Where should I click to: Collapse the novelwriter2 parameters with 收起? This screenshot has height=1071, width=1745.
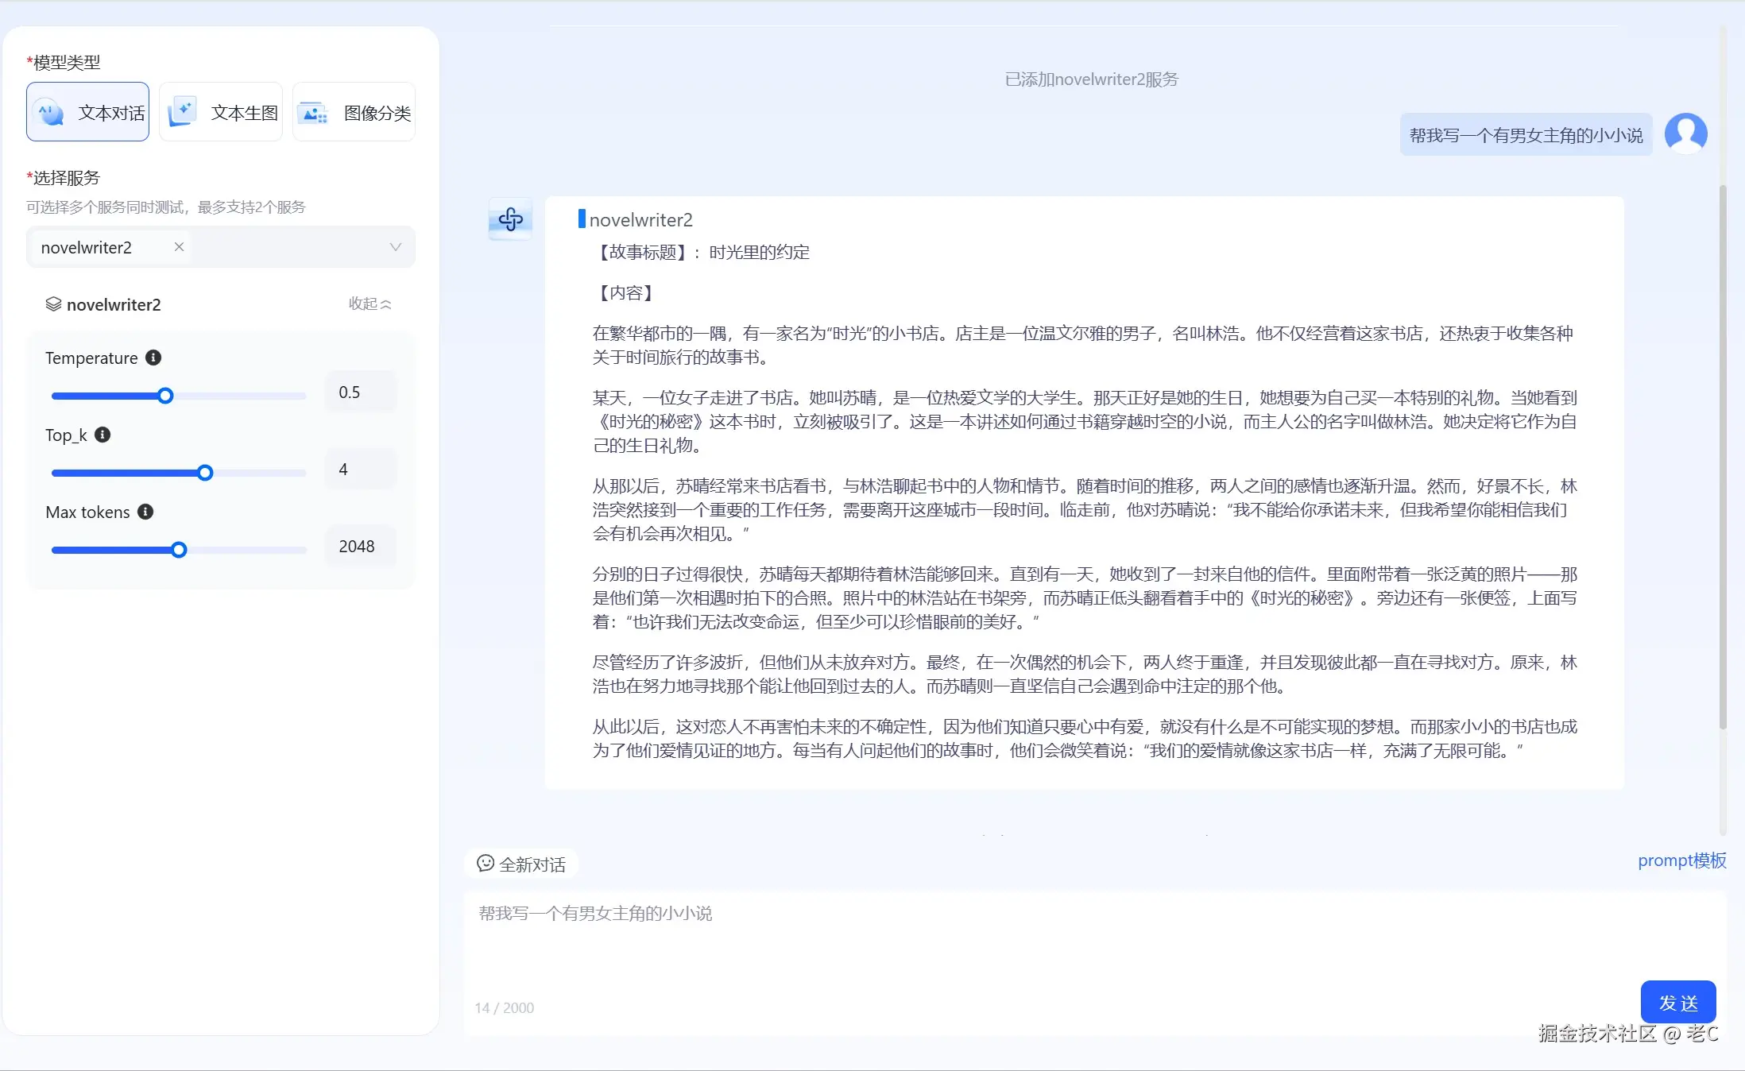tap(370, 304)
